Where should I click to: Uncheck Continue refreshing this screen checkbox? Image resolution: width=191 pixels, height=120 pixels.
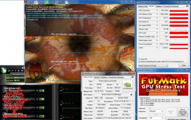[x=140, y=61]
